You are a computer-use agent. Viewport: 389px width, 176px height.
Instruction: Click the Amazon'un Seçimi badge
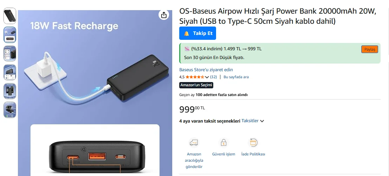click(196, 85)
